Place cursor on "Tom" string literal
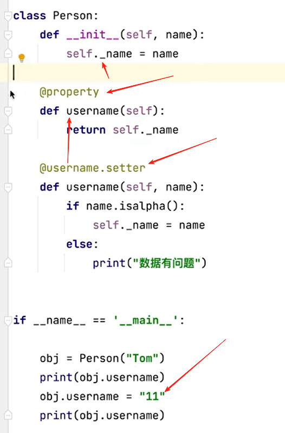The width and height of the screenshot is (285, 433). point(142,358)
